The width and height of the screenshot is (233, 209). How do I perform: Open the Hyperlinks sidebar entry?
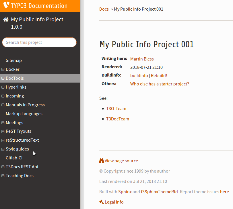click(16, 87)
